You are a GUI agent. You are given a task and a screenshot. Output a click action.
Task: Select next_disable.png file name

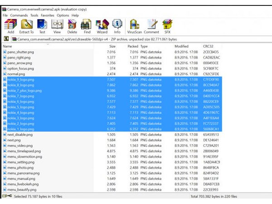[x=20, y=135]
